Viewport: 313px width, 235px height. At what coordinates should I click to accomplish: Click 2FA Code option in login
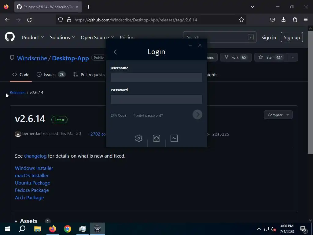[118, 115]
